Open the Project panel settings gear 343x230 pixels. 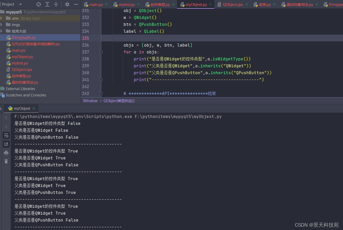click(67, 4)
